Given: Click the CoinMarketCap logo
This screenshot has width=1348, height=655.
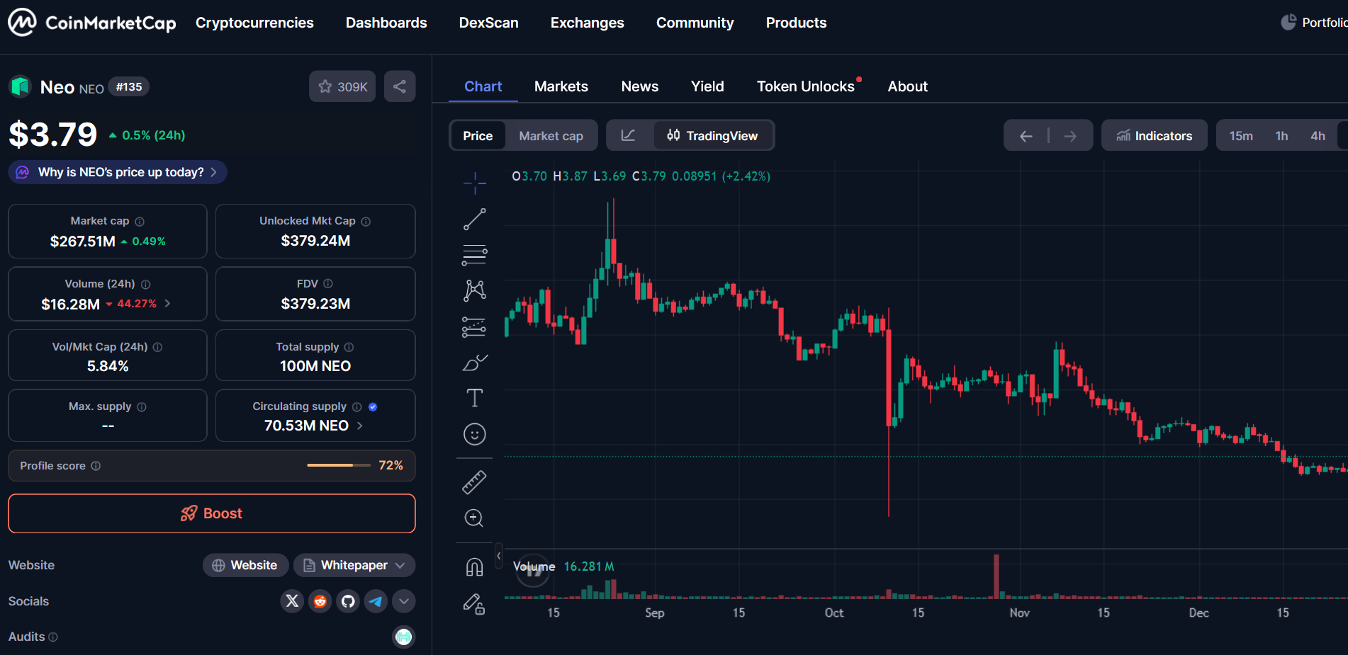Looking at the screenshot, I should click(x=92, y=23).
